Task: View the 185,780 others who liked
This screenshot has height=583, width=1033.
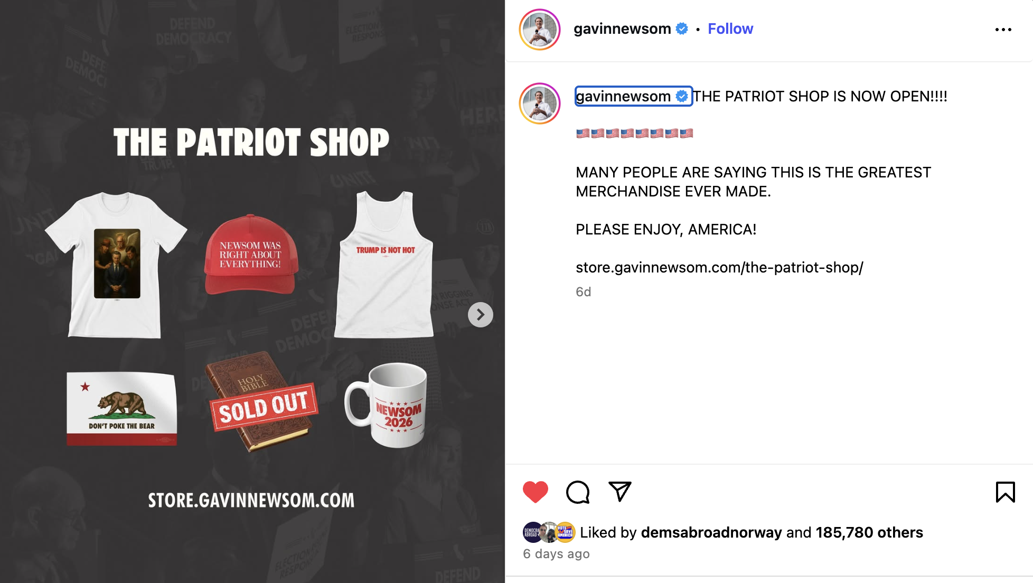Action: pos(869,532)
